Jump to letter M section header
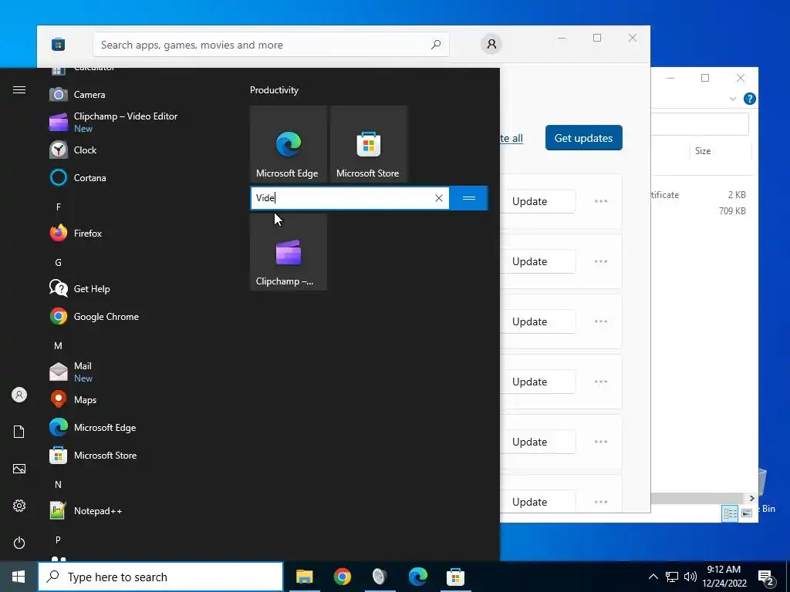This screenshot has height=592, width=790. click(59, 346)
